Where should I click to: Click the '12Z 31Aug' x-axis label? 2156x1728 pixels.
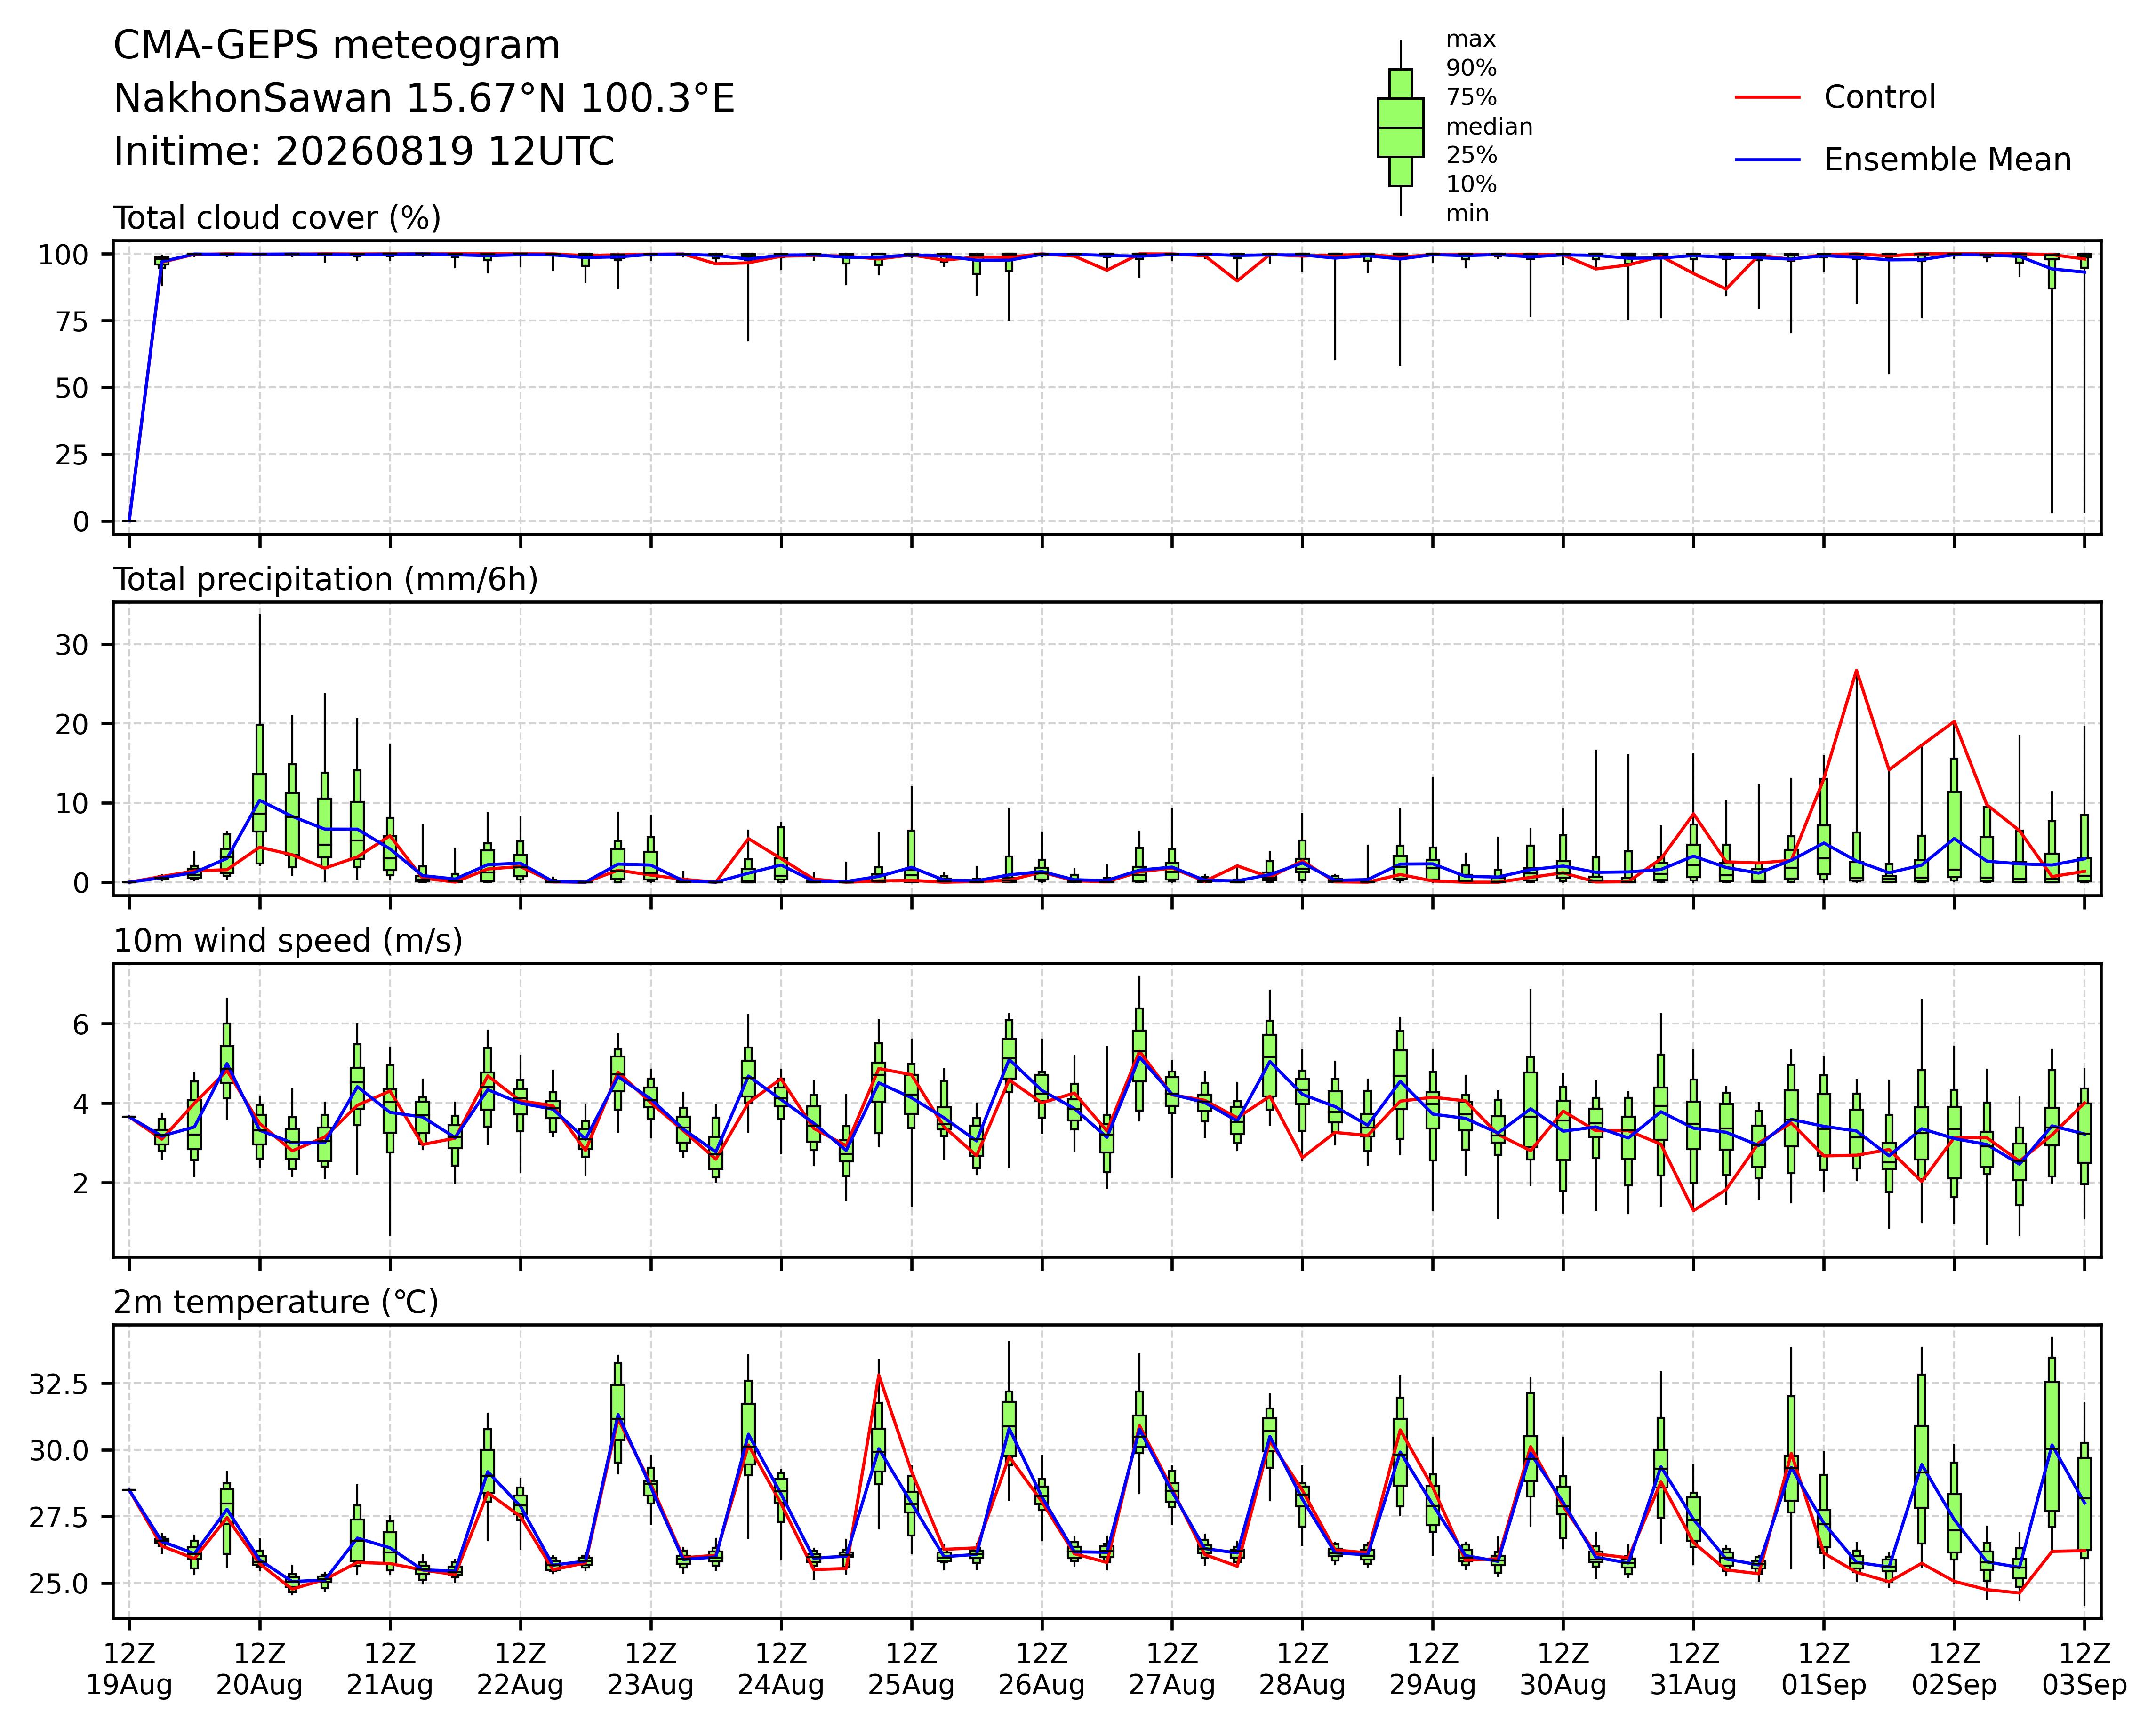tap(1693, 1669)
